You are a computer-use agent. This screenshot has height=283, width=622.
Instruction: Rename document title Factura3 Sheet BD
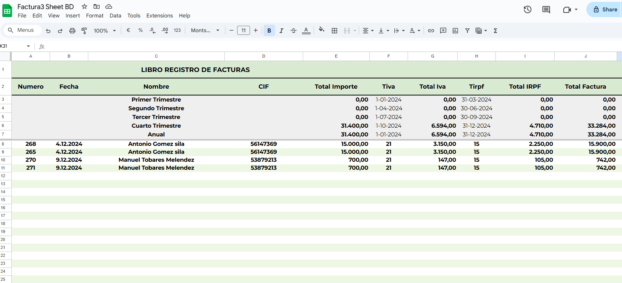tap(45, 6)
